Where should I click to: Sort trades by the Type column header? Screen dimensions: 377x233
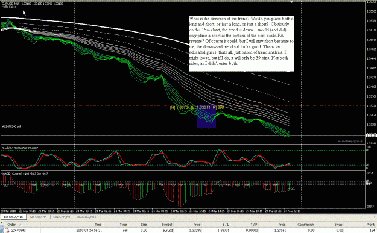click(123, 225)
